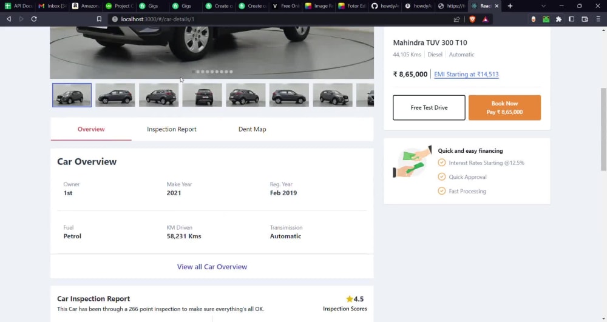Open the Brave Shields lion icon
This screenshot has height=322, width=607.
pyautogui.click(x=472, y=19)
